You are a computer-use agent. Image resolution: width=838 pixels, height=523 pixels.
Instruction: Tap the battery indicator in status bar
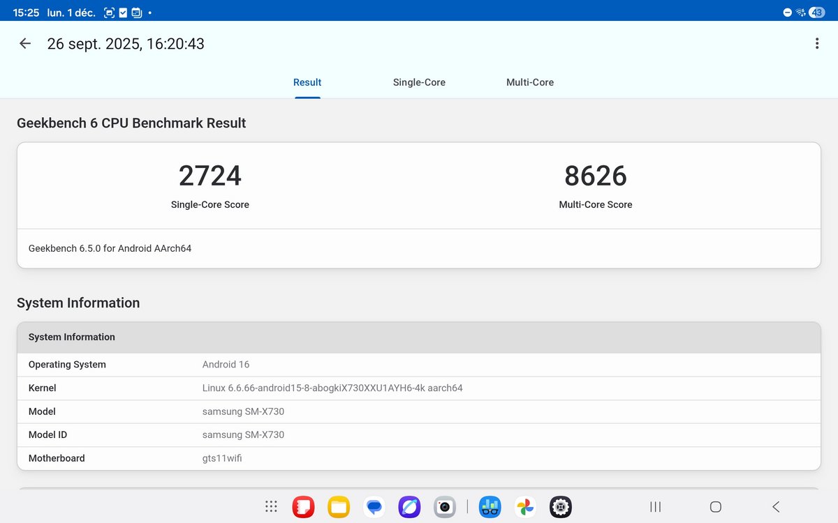click(x=816, y=12)
